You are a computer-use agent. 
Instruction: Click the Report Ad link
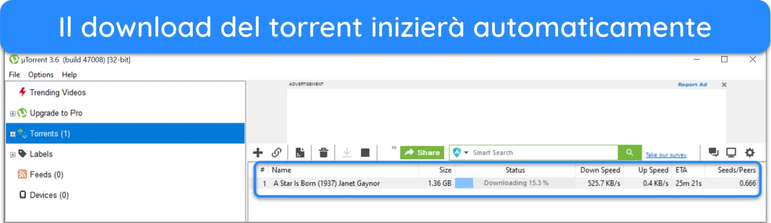(692, 85)
